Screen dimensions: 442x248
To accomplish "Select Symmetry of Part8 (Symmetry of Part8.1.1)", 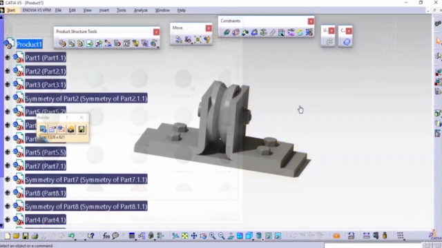I will [86, 207].
